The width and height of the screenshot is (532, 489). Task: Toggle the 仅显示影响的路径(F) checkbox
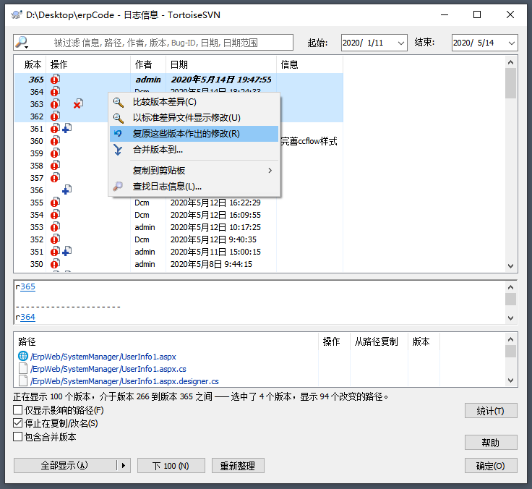point(17,410)
